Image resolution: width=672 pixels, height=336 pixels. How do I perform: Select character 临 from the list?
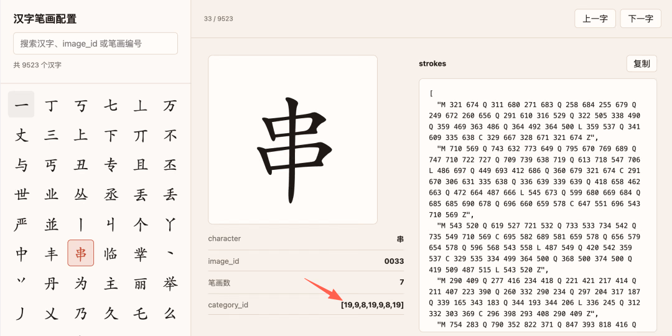pyautogui.click(x=111, y=253)
